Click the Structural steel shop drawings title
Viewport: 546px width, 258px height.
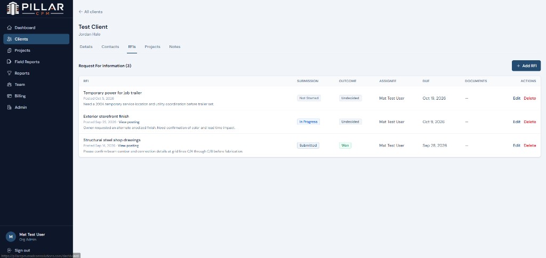tap(112, 140)
